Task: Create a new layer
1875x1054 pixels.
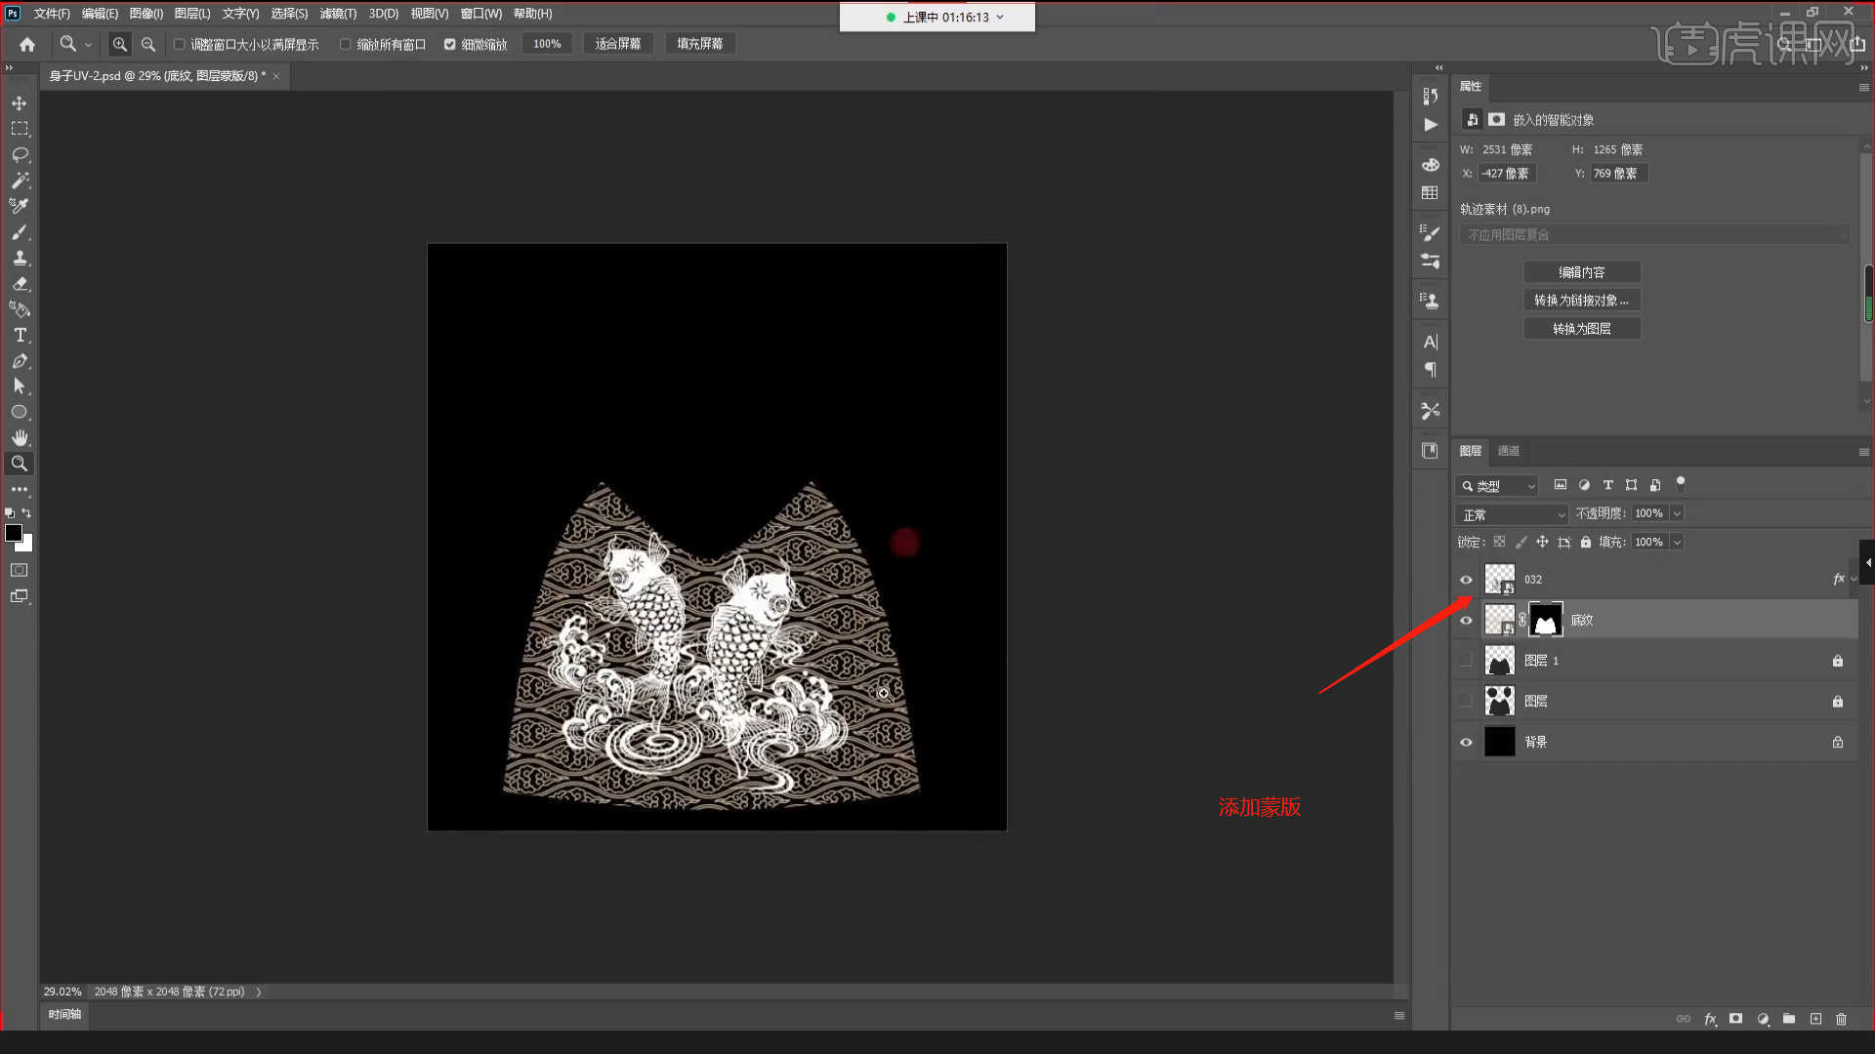Action: coord(1815,1018)
